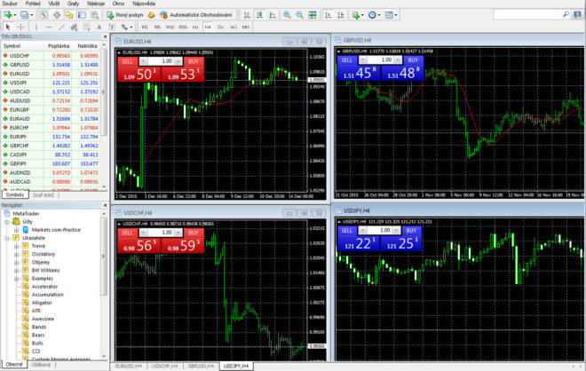586x371 pixels.
Task: Show the Market Watch window icon
Action: tap(44, 15)
